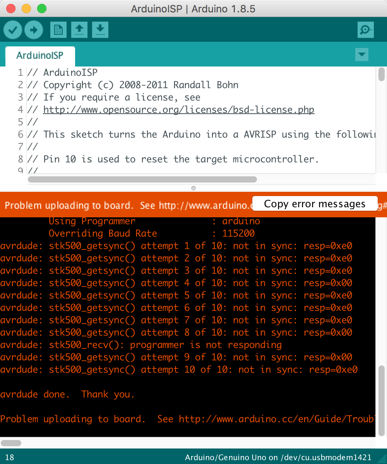Screen dimensions: 387x464
Task: Click the Copy error messages button
Action: coord(314,204)
